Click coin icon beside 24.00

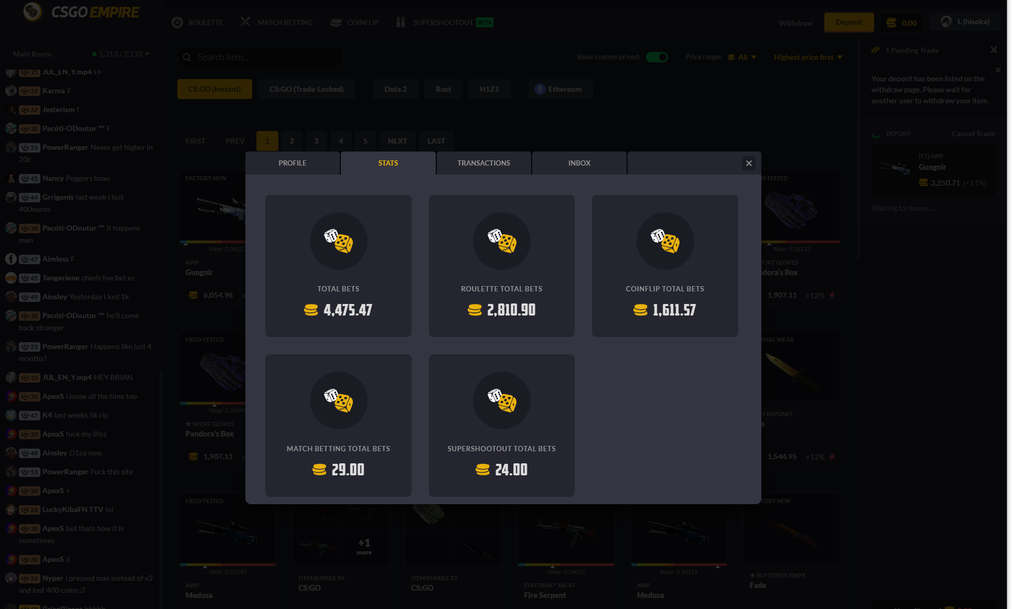coord(482,470)
